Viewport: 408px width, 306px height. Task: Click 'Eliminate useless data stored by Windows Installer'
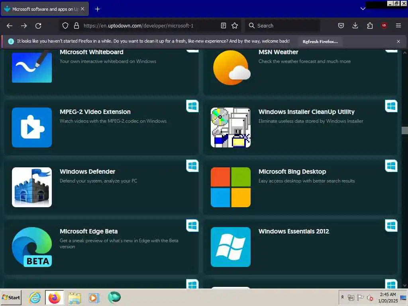click(311, 121)
